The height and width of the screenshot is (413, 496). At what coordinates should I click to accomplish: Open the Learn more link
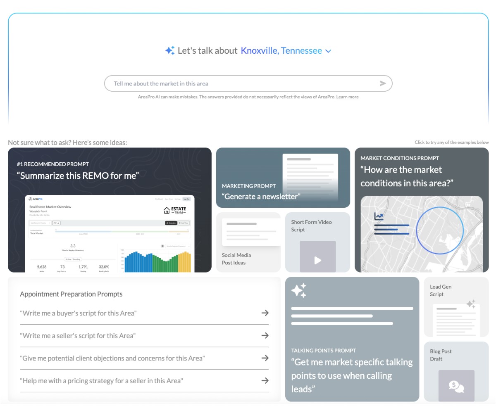[347, 97]
